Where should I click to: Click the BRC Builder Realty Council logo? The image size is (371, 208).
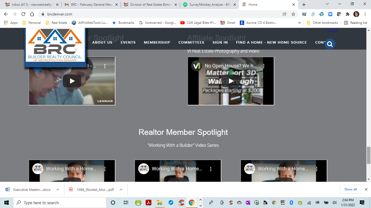coord(55,45)
